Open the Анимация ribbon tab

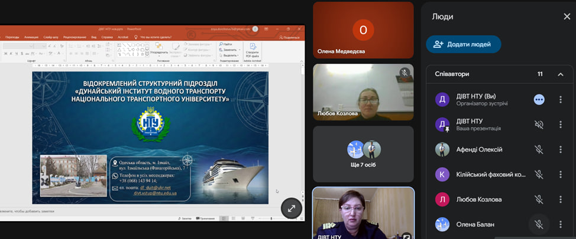[31, 37]
